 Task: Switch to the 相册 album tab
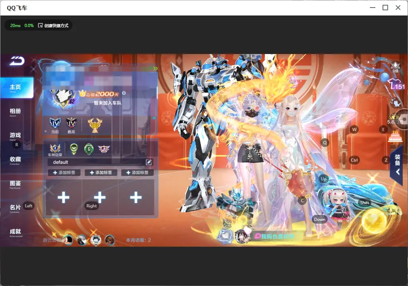(x=15, y=112)
